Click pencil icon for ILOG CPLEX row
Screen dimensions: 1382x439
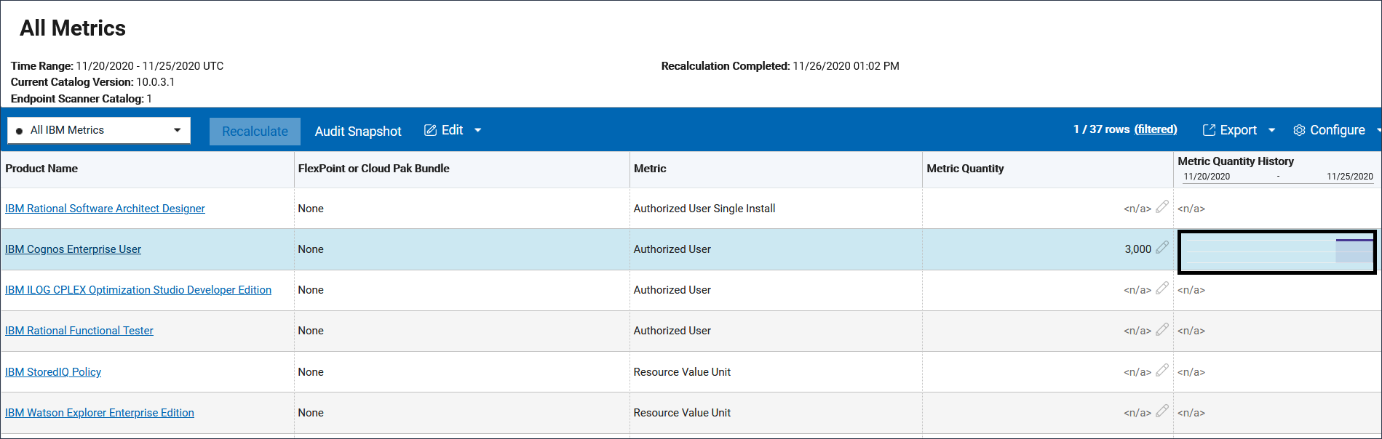[1162, 288]
